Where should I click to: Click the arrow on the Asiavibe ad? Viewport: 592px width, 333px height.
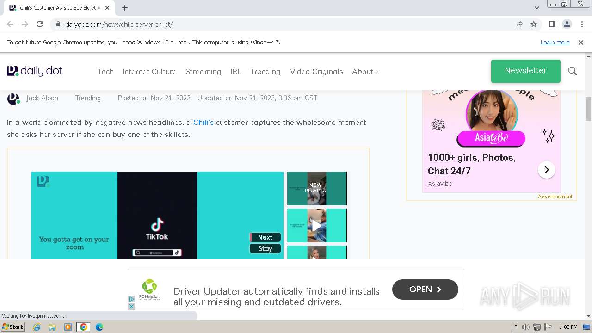coord(546,170)
